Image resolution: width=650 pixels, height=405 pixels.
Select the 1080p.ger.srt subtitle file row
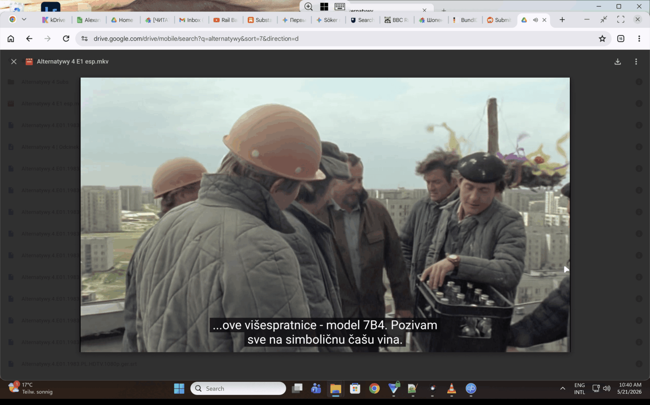(x=325, y=364)
